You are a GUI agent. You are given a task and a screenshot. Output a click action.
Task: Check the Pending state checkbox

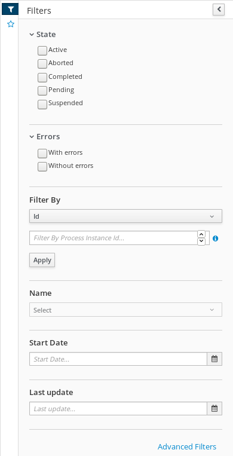coord(42,90)
